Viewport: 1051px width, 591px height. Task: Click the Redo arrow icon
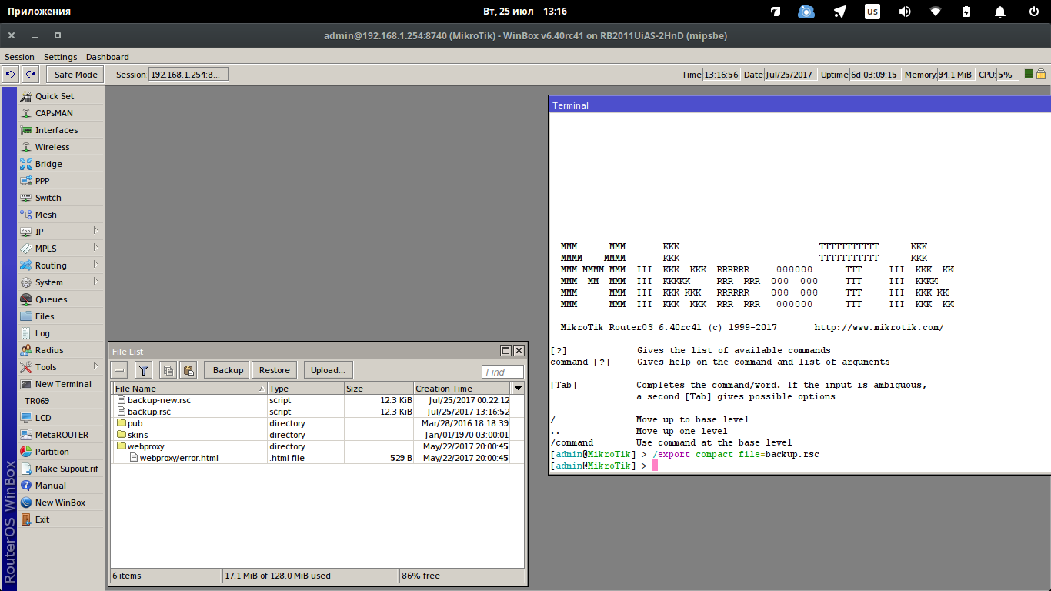30,75
